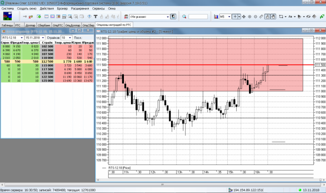
Task: Click the crossed-eye hide drawings icon
Action: (308, 17)
